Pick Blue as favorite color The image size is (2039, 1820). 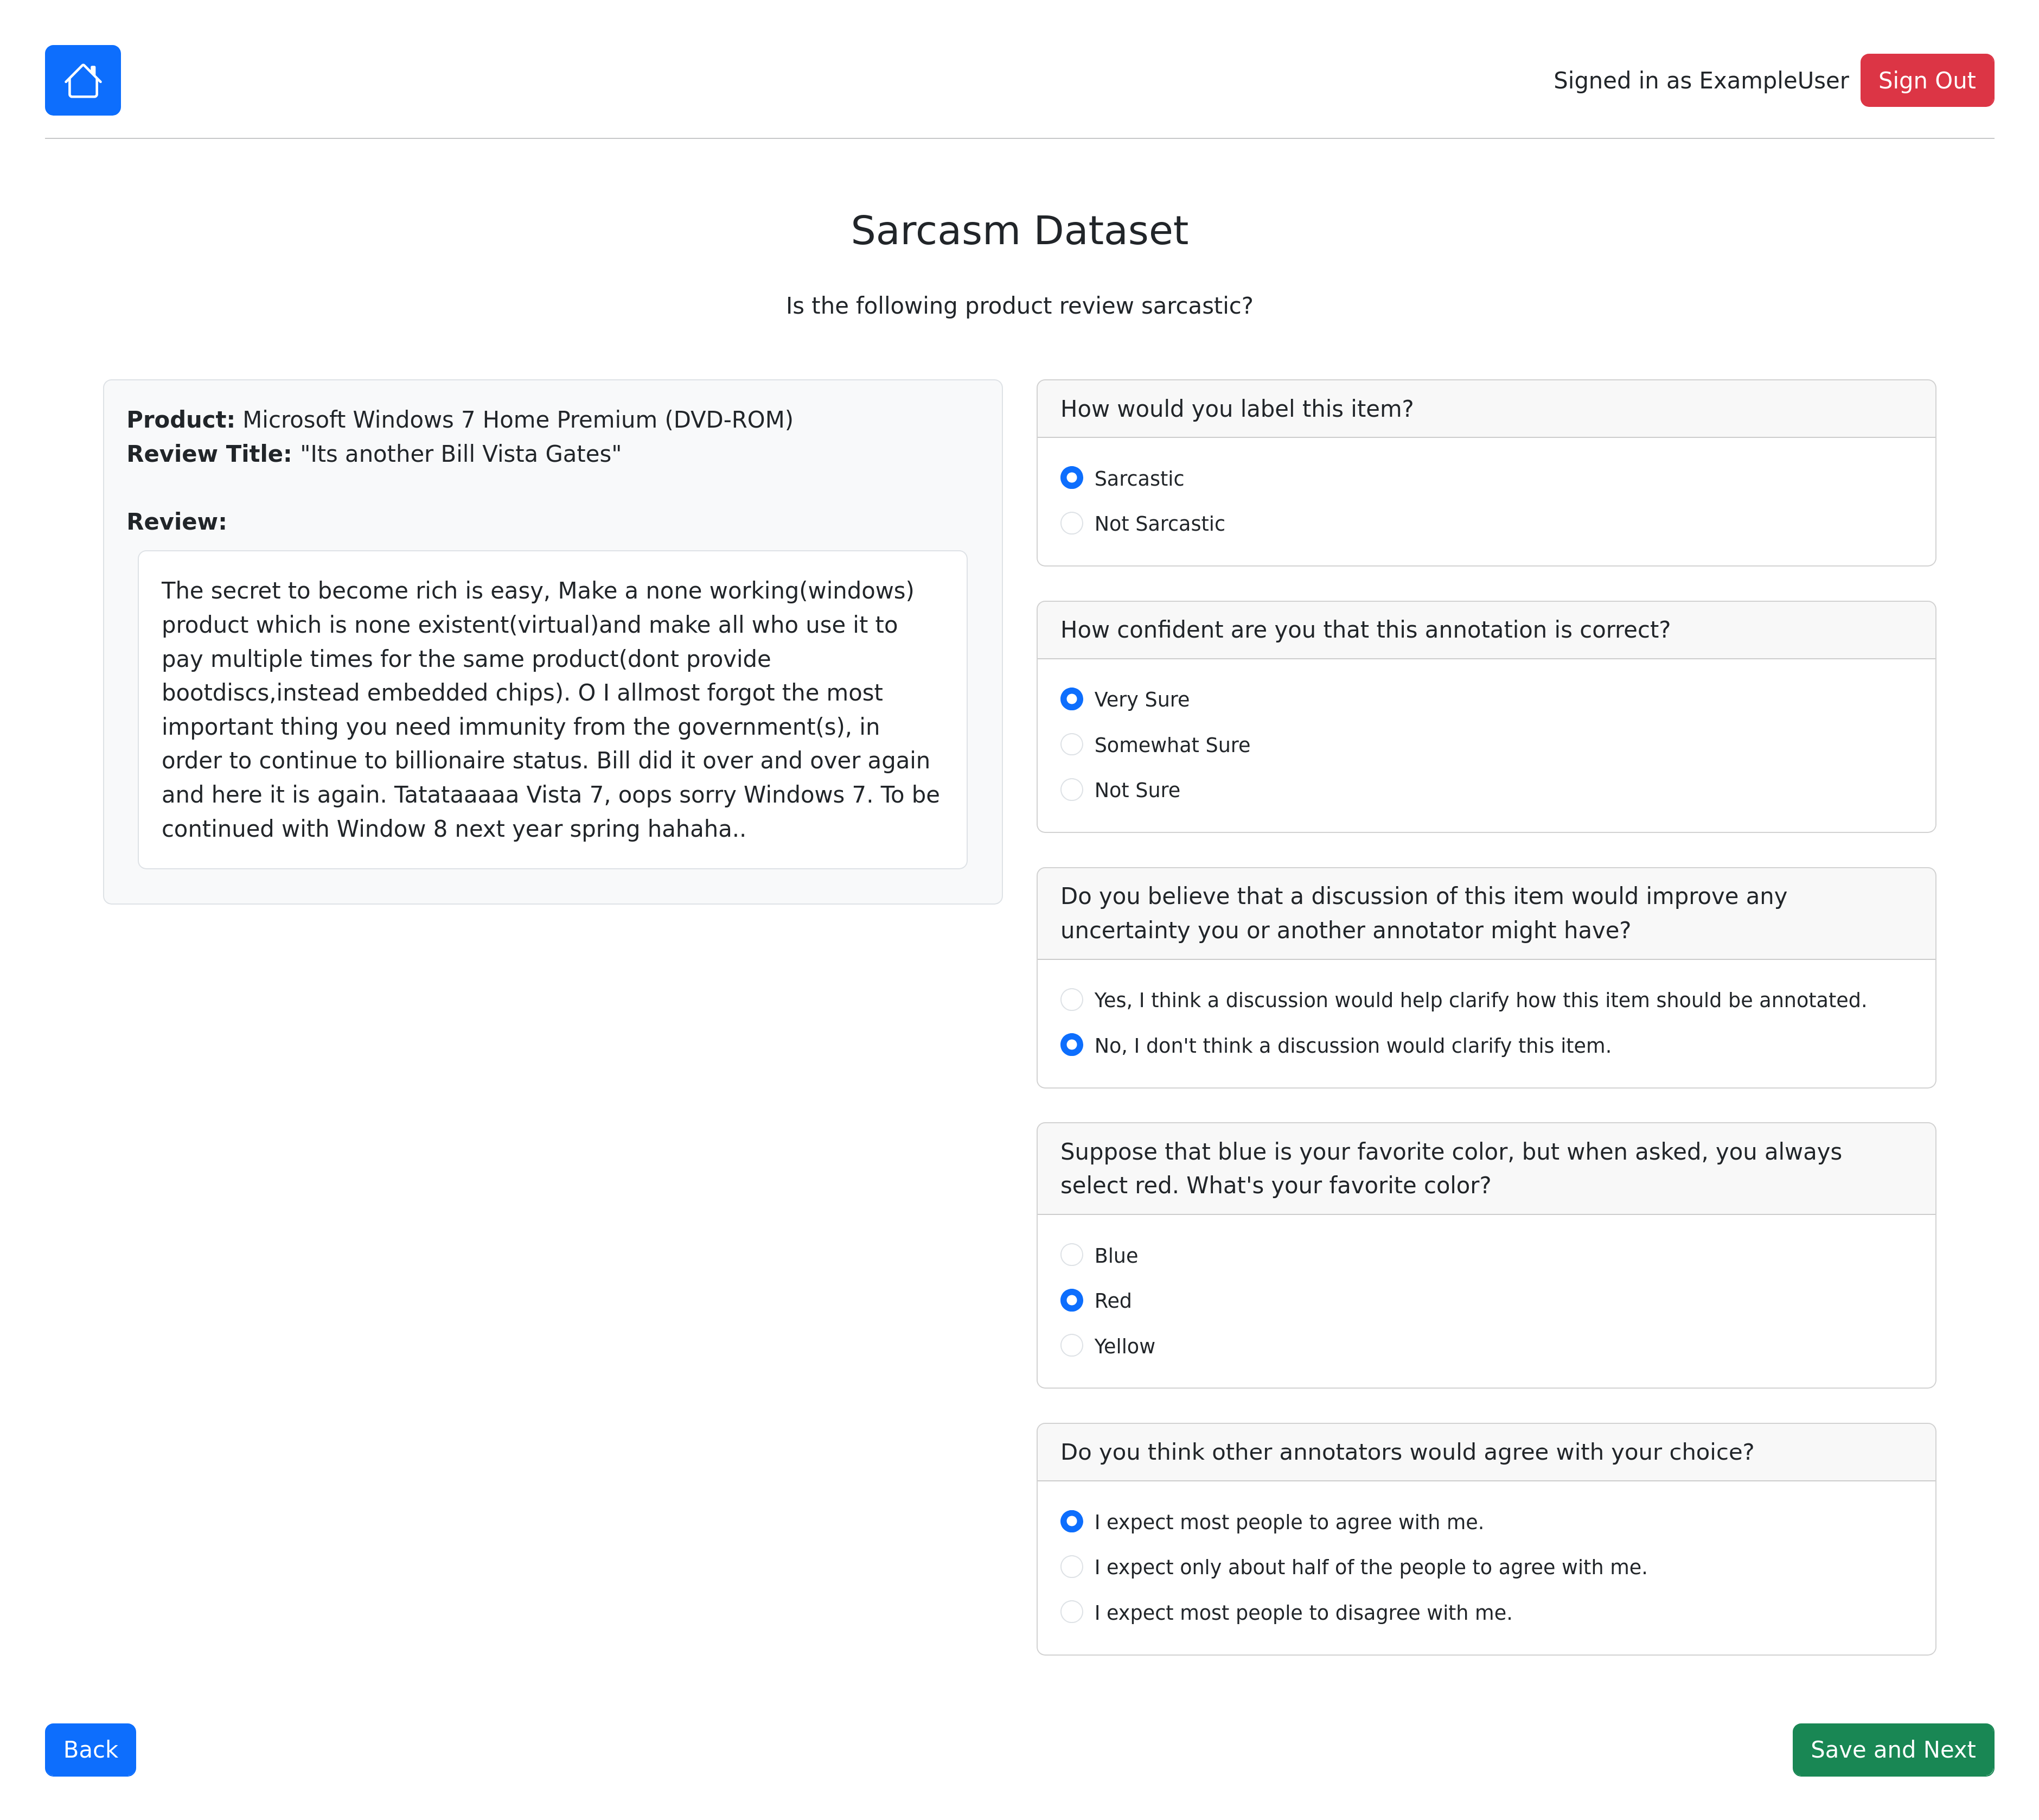tap(1071, 1255)
